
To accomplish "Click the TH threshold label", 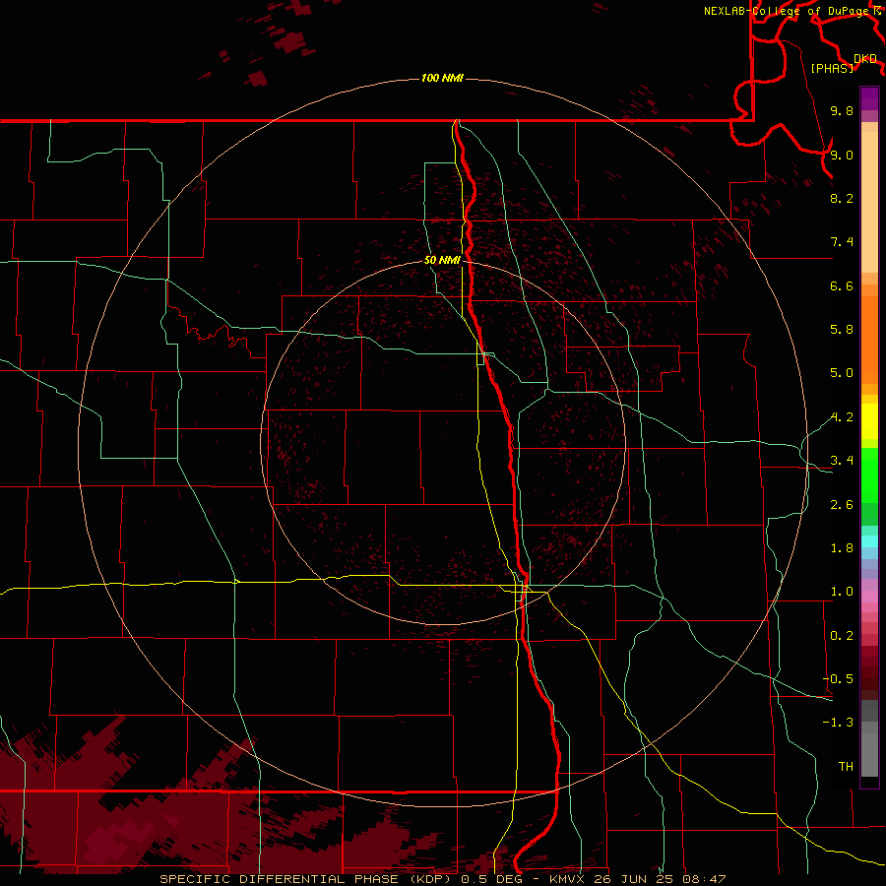I will click(846, 767).
